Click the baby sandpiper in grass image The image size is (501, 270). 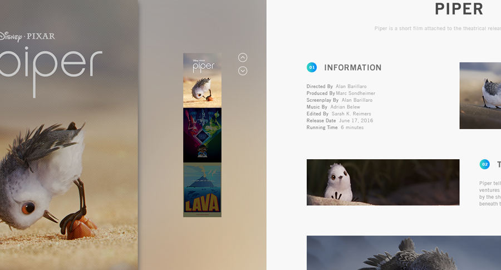(383, 182)
